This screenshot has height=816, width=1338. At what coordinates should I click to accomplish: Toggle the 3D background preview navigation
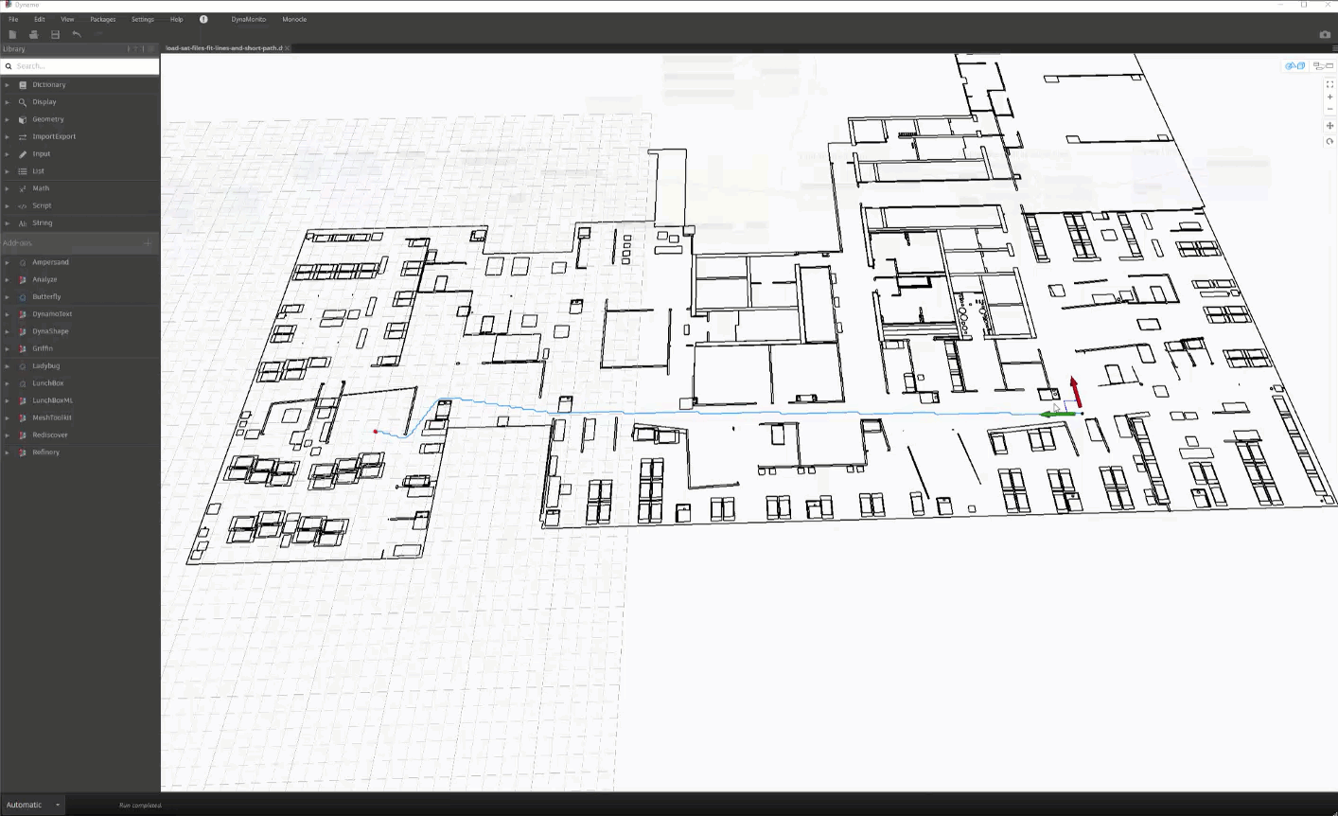[1294, 66]
